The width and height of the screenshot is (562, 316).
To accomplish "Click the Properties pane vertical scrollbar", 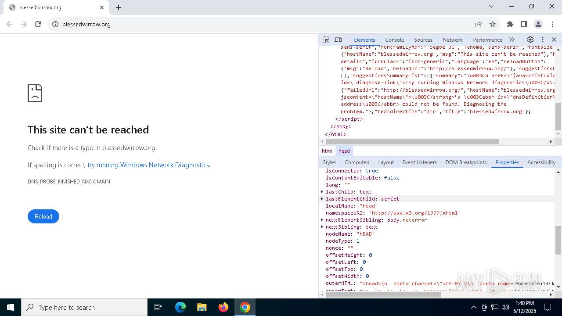I will (558, 240).
